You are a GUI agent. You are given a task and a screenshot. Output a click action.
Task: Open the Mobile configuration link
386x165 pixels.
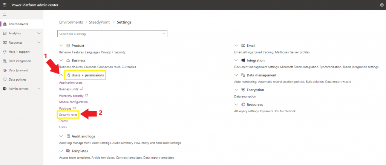tap(74, 102)
